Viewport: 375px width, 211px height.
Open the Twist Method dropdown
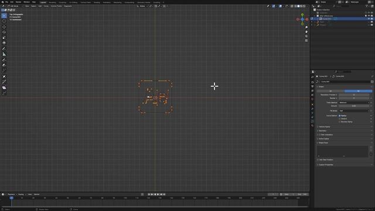coord(354,103)
